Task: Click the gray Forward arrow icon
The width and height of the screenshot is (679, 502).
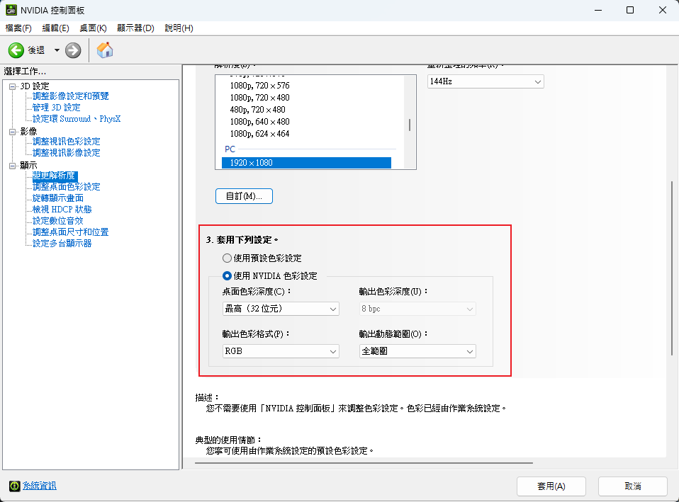Action: click(73, 50)
